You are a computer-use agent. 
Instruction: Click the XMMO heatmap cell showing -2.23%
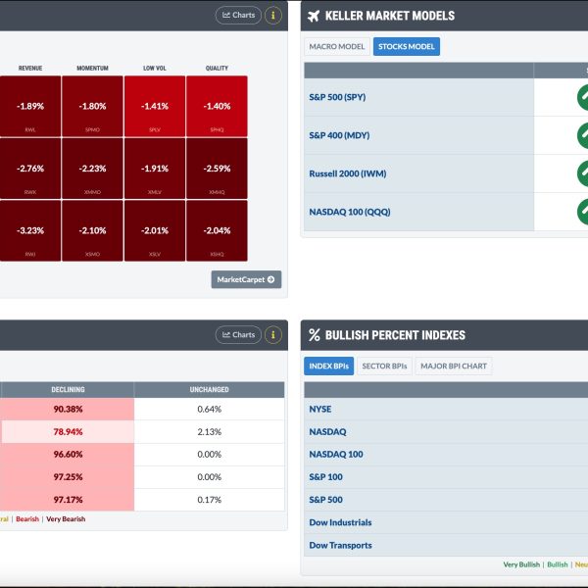point(93,169)
